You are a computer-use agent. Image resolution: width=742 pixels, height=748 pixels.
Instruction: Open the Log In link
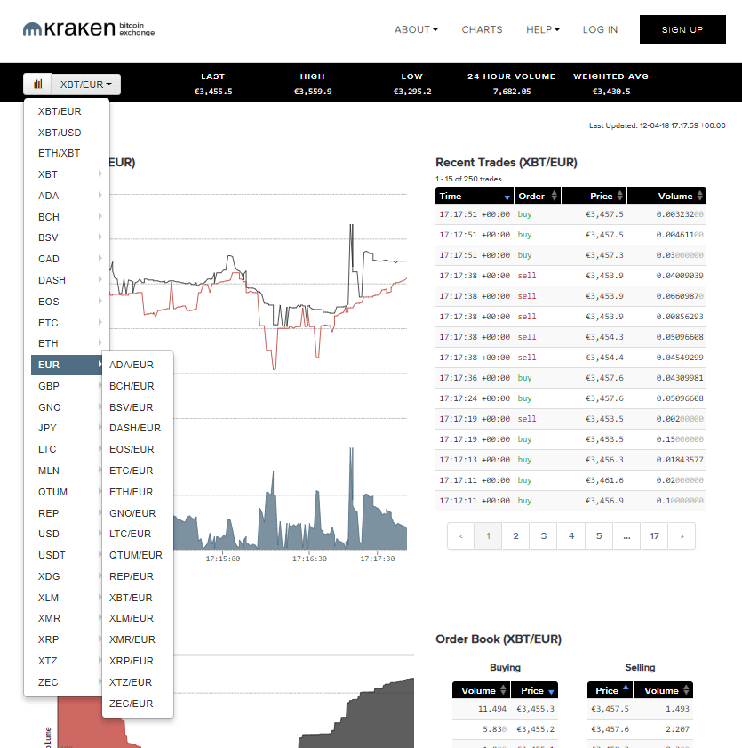pos(600,29)
